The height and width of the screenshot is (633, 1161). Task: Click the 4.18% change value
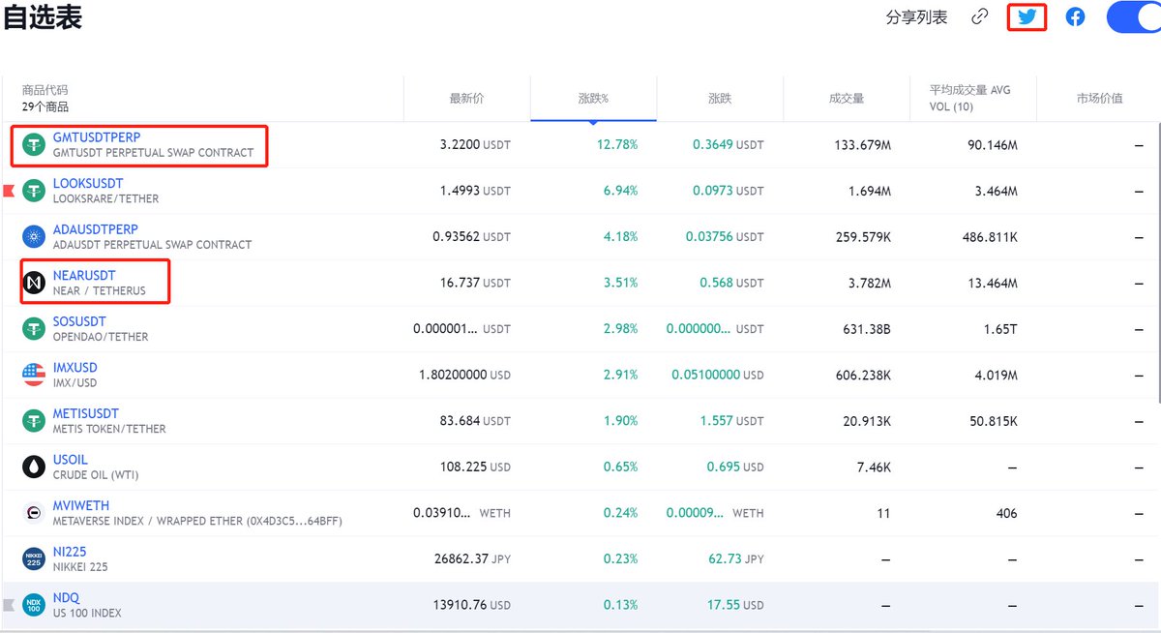(621, 237)
